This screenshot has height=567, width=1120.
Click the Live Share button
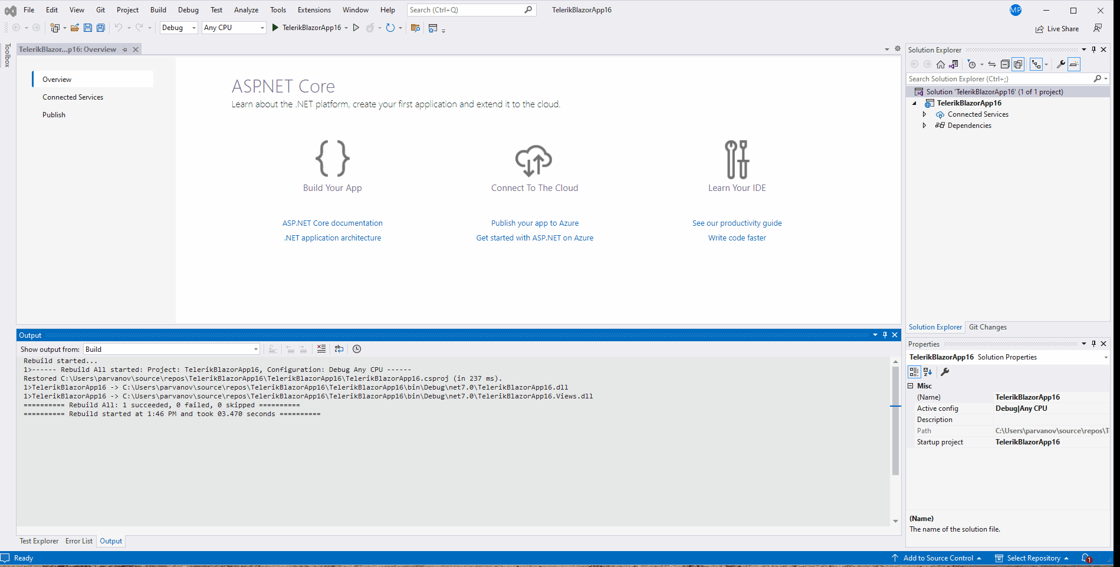(x=1057, y=29)
